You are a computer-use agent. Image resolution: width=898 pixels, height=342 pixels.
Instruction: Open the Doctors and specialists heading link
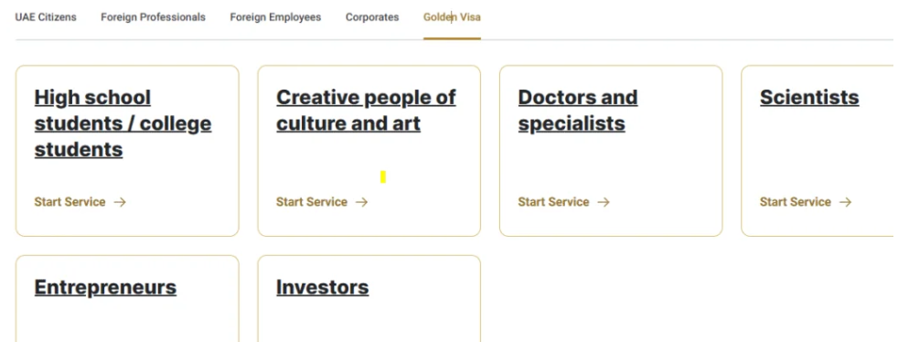578,110
